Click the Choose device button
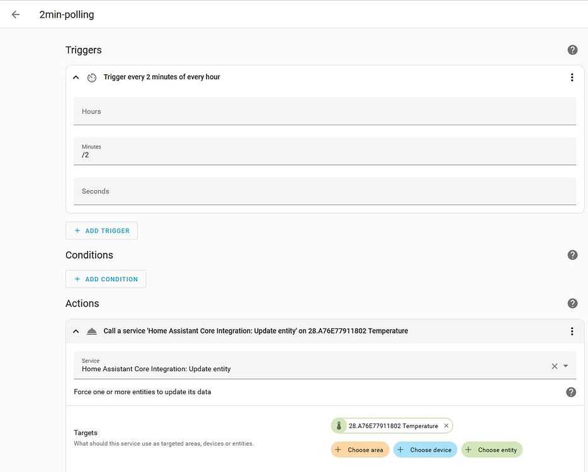Viewport: 588px width, 472px height. click(425, 449)
